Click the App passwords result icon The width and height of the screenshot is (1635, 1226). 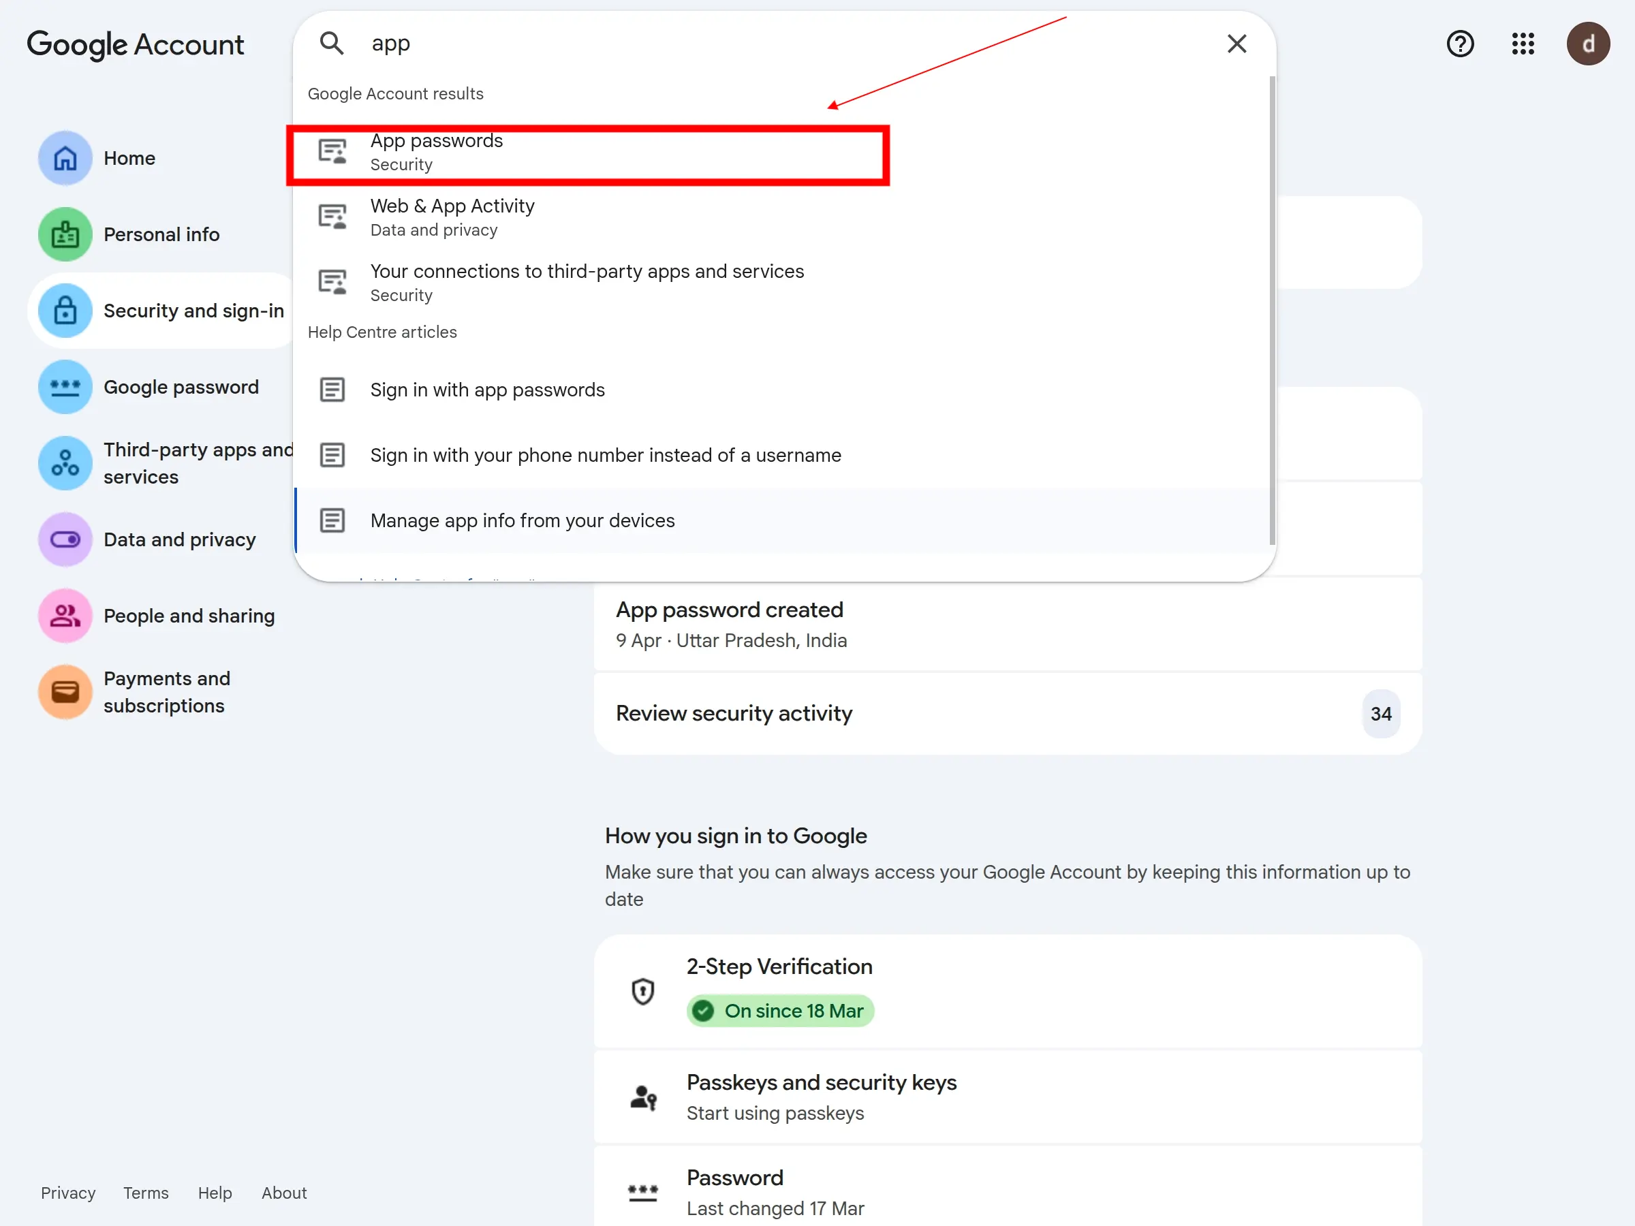[x=332, y=151]
